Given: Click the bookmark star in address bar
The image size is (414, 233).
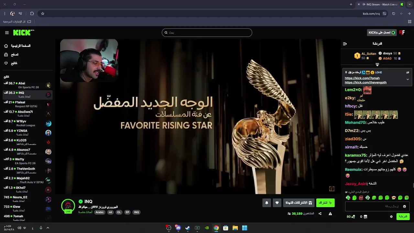Looking at the screenshot, I should pos(42,14).
